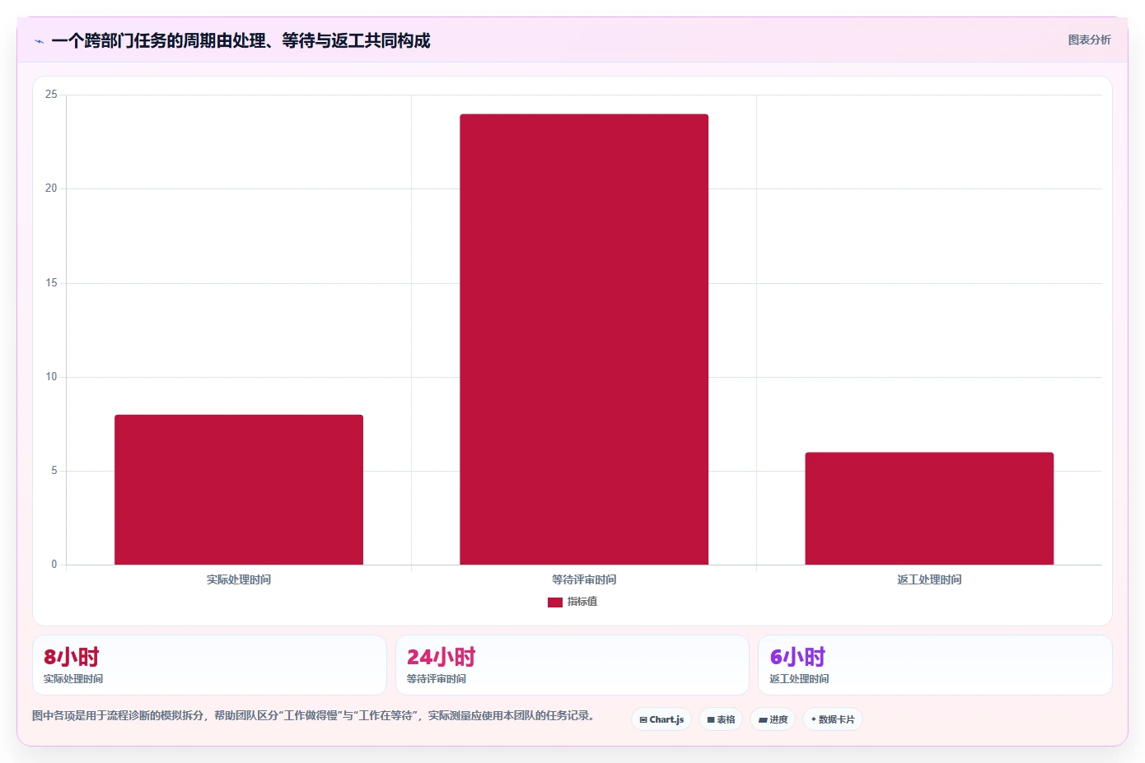Click the 等待评审时间 bar in the chart

click(584, 339)
